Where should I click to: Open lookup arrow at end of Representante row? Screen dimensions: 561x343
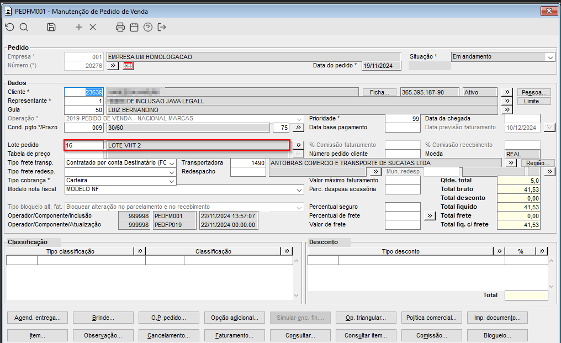(507, 101)
